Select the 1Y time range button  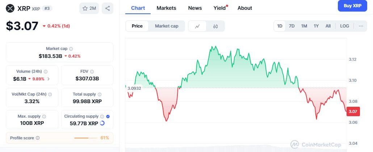(316, 26)
